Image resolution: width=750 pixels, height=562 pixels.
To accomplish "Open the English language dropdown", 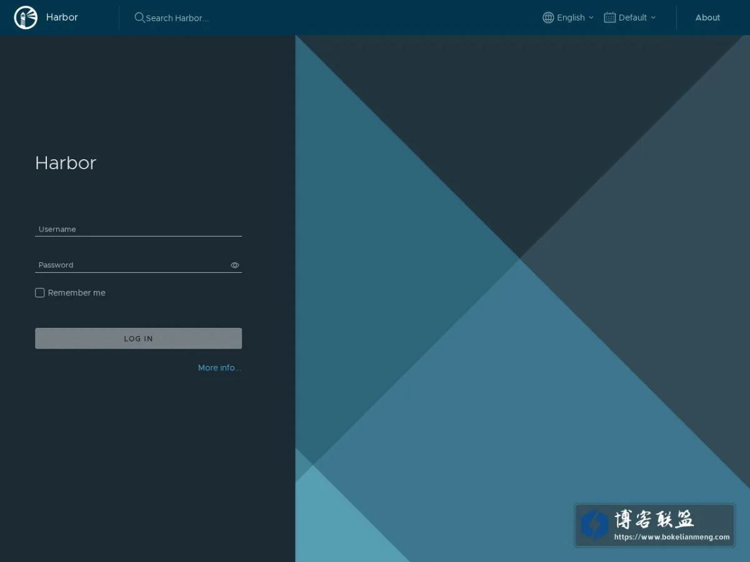I will tap(568, 17).
